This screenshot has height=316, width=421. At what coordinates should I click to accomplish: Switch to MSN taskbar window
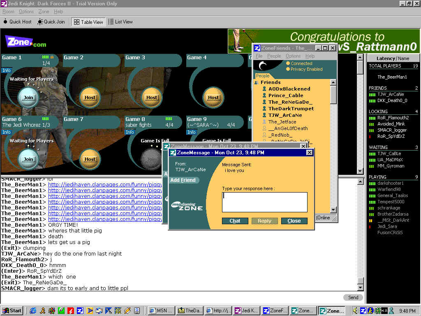pyautogui.click(x=162, y=311)
